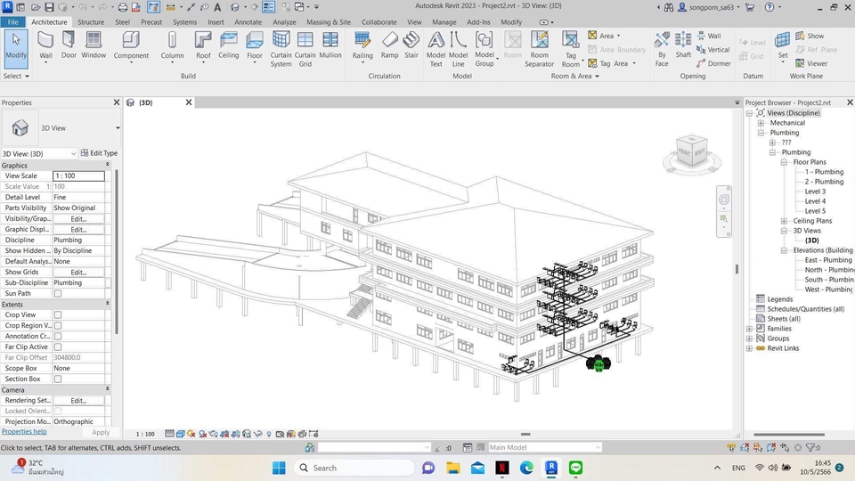Click Edit Type button in Properties

(x=99, y=153)
